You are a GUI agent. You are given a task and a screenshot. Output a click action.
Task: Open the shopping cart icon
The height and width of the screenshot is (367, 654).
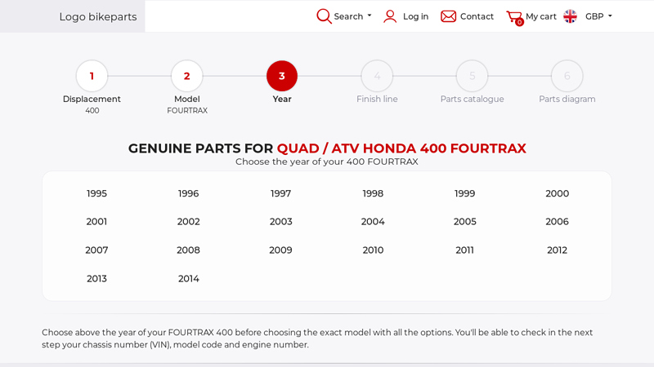515,17
